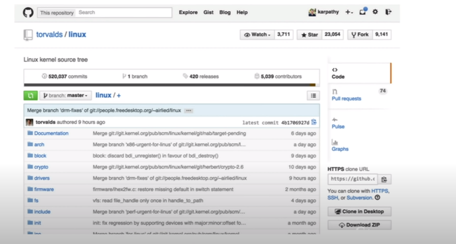The width and height of the screenshot is (456, 244).
Task: Open the Explore page
Action: [188, 12]
